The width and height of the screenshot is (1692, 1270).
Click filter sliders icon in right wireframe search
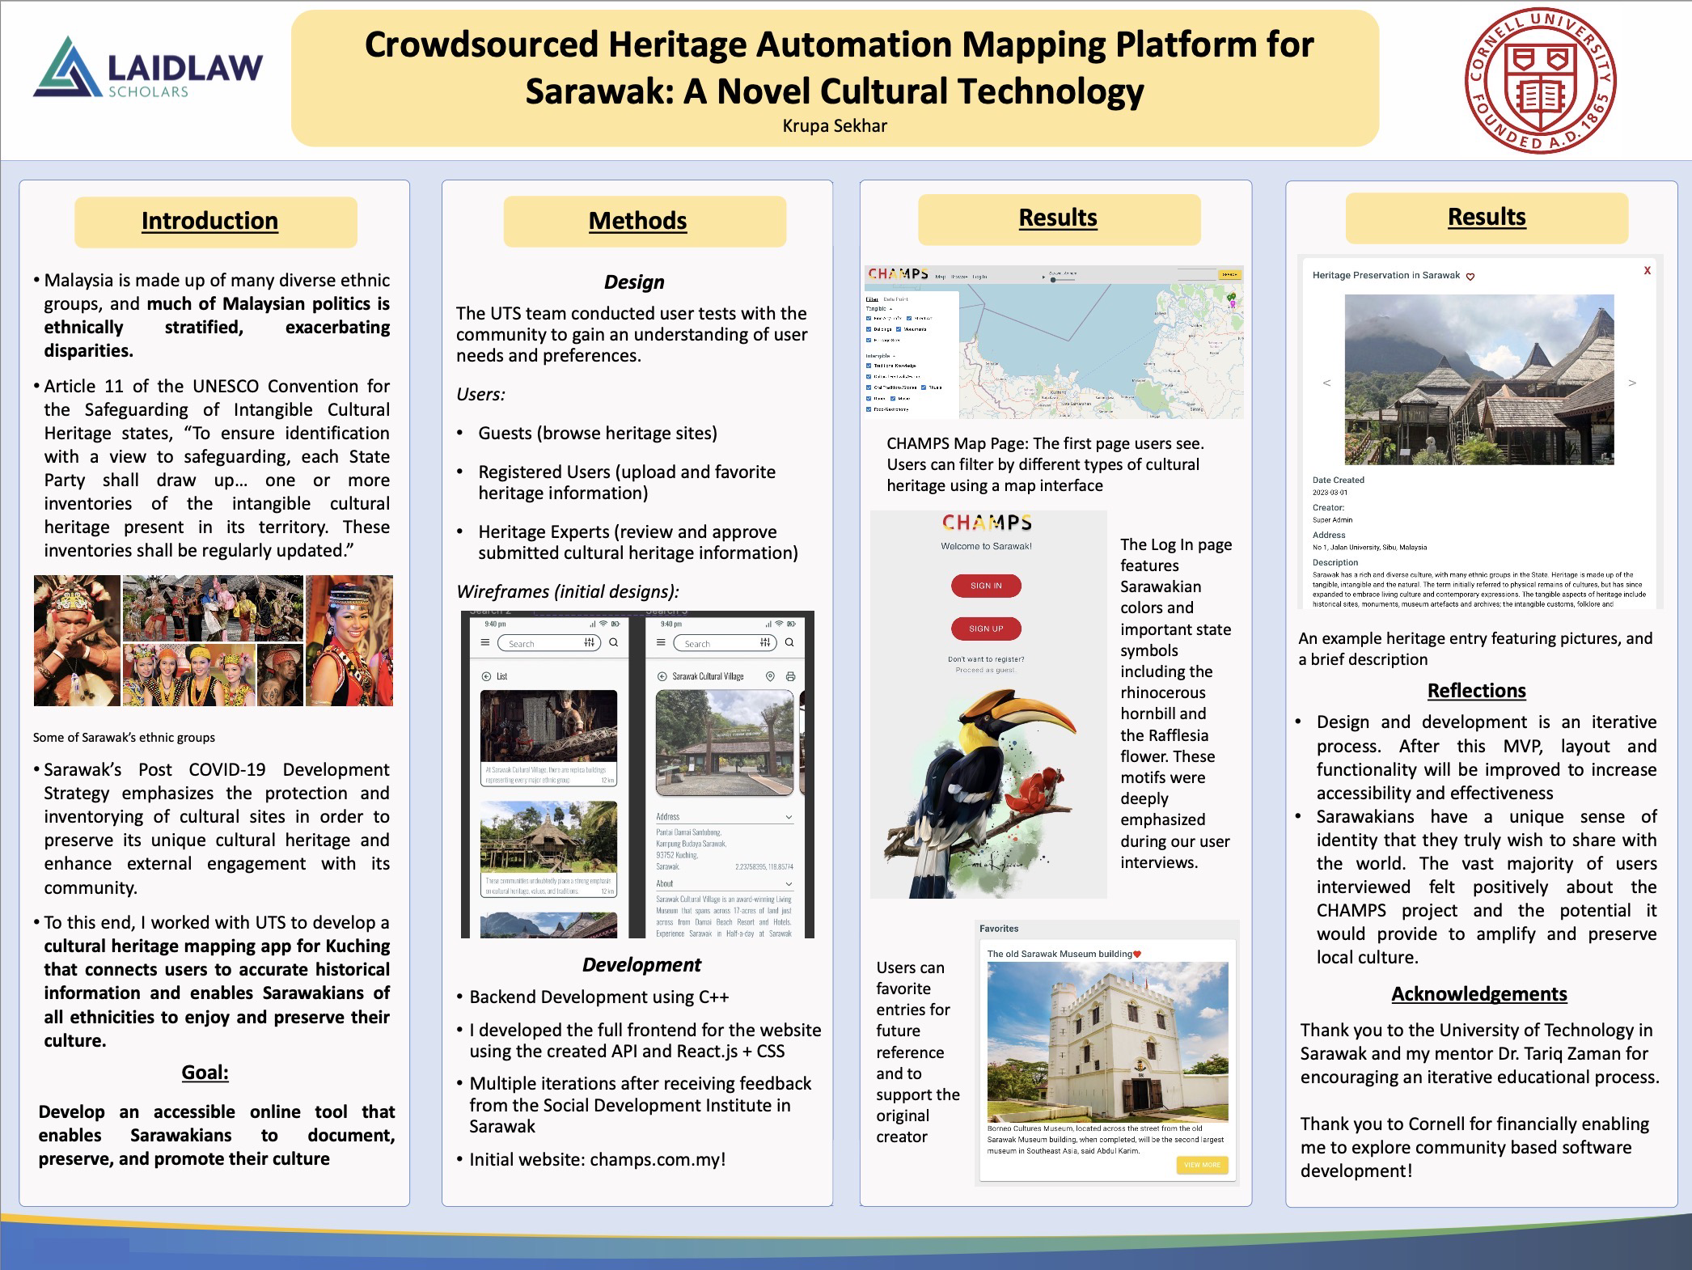pos(764,642)
